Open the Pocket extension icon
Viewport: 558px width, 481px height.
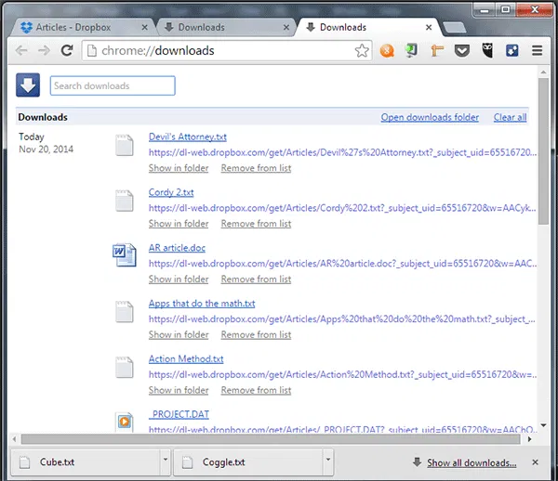tap(462, 51)
